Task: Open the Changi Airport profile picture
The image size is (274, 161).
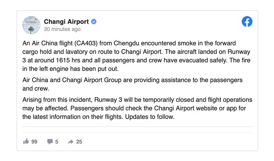Action: click(x=31, y=25)
